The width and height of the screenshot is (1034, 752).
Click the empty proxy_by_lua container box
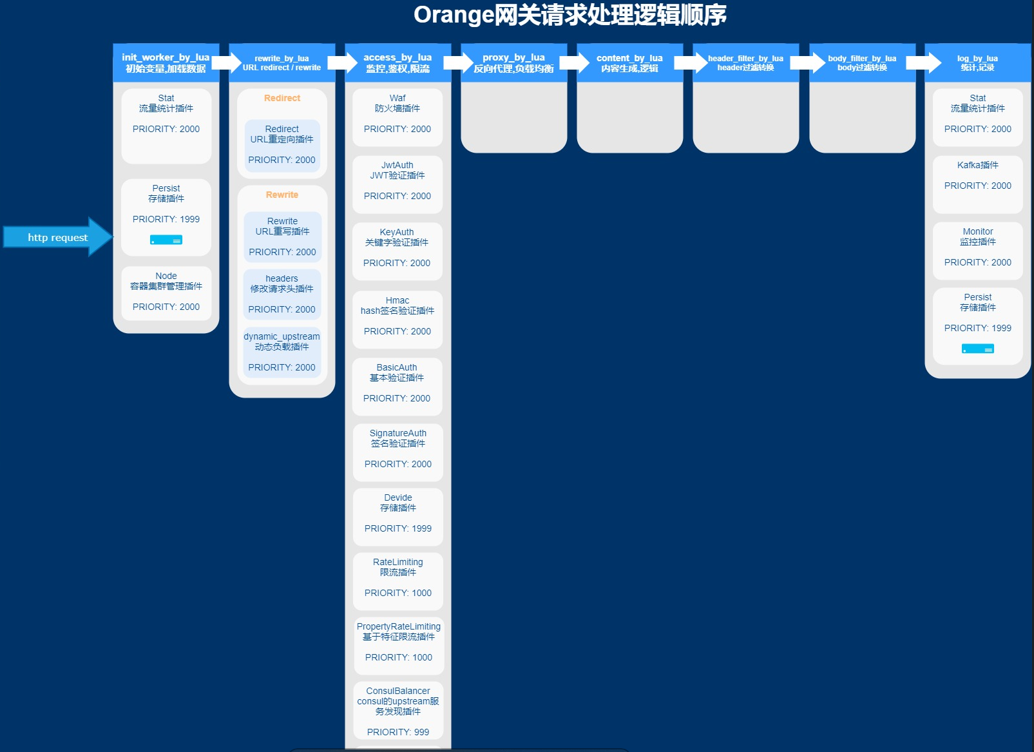pos(514,117)
